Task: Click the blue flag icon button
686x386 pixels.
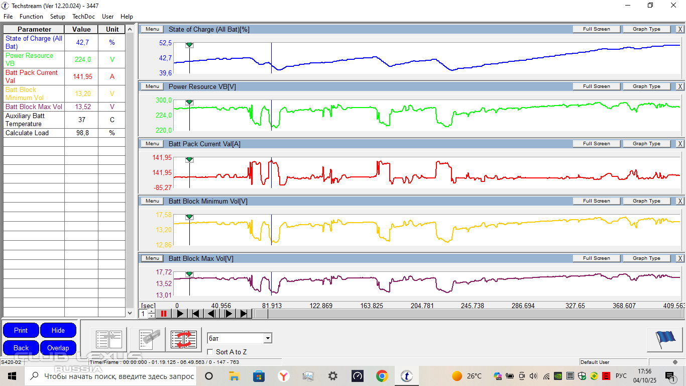Action: [x=665, y=339]
